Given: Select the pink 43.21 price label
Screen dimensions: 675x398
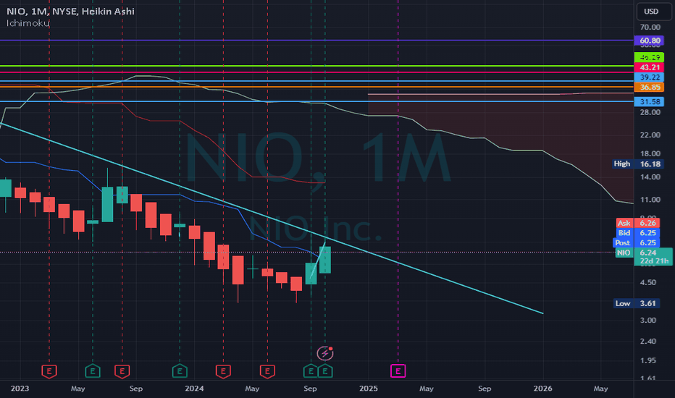Looking at the screenshot, I should pos(649,67).
